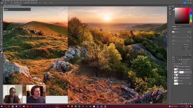Open the layer Opacity dropdown
This screenshot has height=108, width=193.
tap(187, 62)
